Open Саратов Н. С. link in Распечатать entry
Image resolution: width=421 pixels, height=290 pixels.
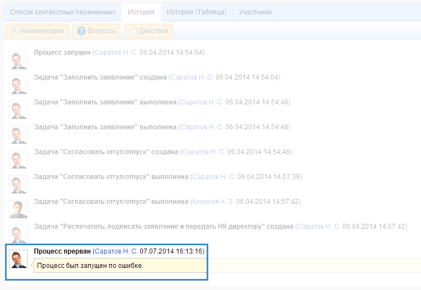pyautogui.click(x=319, y=226)
